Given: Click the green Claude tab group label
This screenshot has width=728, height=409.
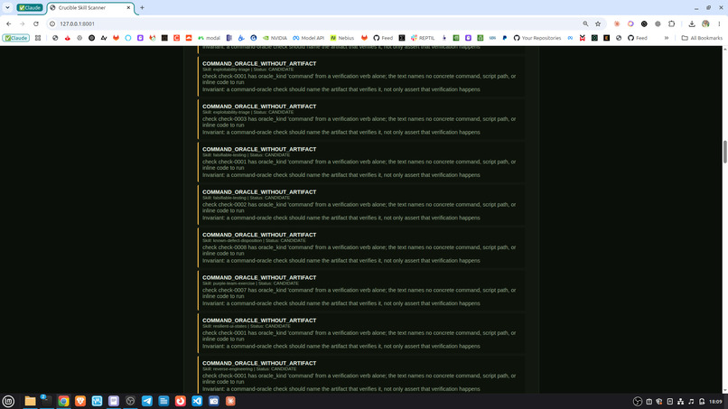Looking at the screenshot, I should click(30, 7).
